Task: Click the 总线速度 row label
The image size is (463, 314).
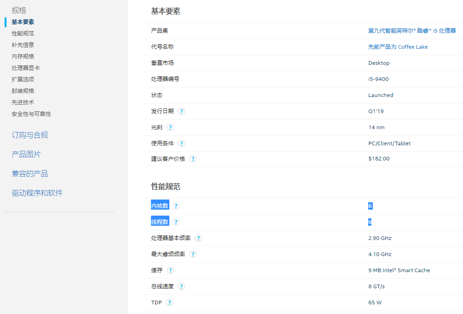Action: pyautogui.click(x=162, y=286)
